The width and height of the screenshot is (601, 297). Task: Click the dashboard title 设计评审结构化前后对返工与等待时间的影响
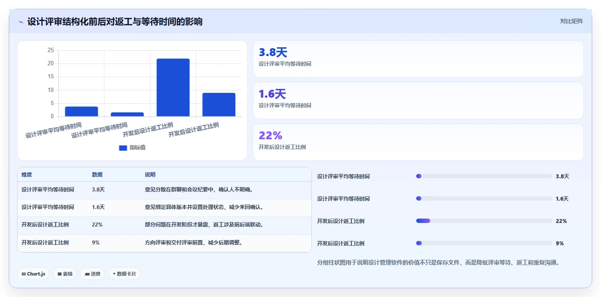coord(115,21)
